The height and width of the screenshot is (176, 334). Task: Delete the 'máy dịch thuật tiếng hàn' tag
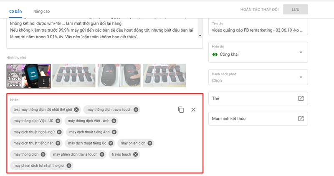pyautogui.click(x=58, y=143)
